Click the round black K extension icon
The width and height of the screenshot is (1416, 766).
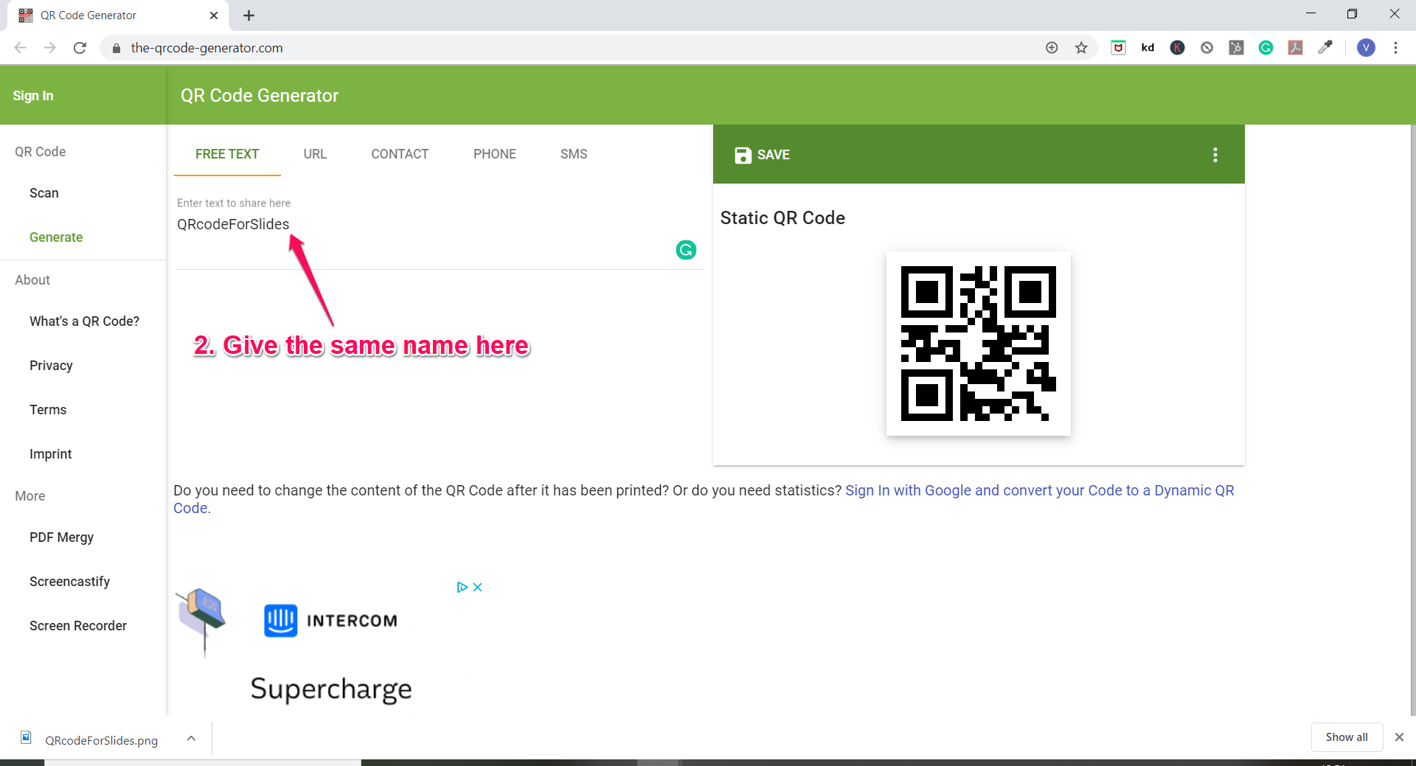tap(1177, 48)
